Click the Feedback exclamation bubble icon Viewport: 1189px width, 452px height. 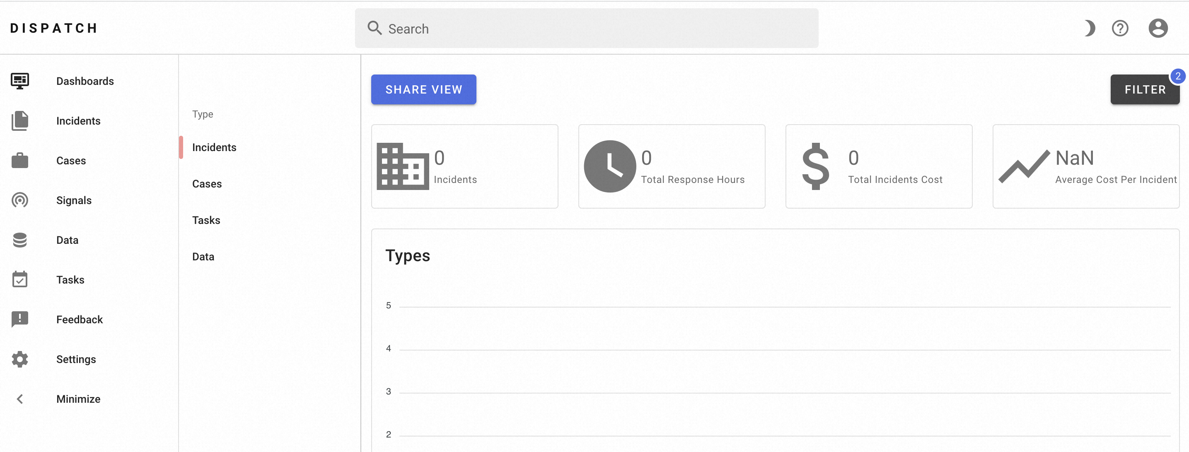(20, 319)
